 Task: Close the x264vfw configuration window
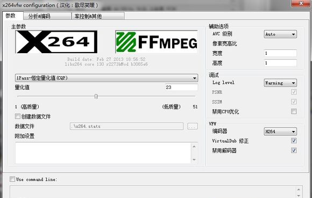[x=301, y=3]
